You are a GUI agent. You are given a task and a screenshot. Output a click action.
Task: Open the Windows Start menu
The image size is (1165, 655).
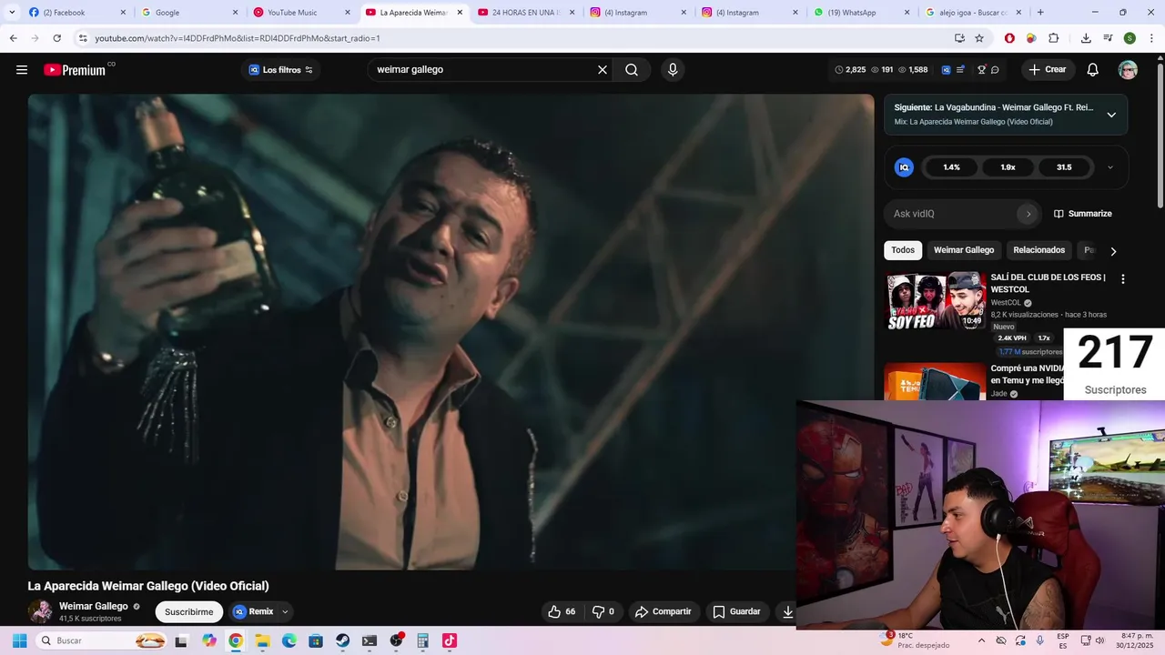point(19,640)
